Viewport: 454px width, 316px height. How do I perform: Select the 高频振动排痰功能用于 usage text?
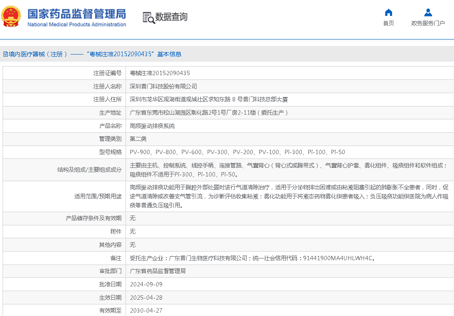(x=289, y=196)
